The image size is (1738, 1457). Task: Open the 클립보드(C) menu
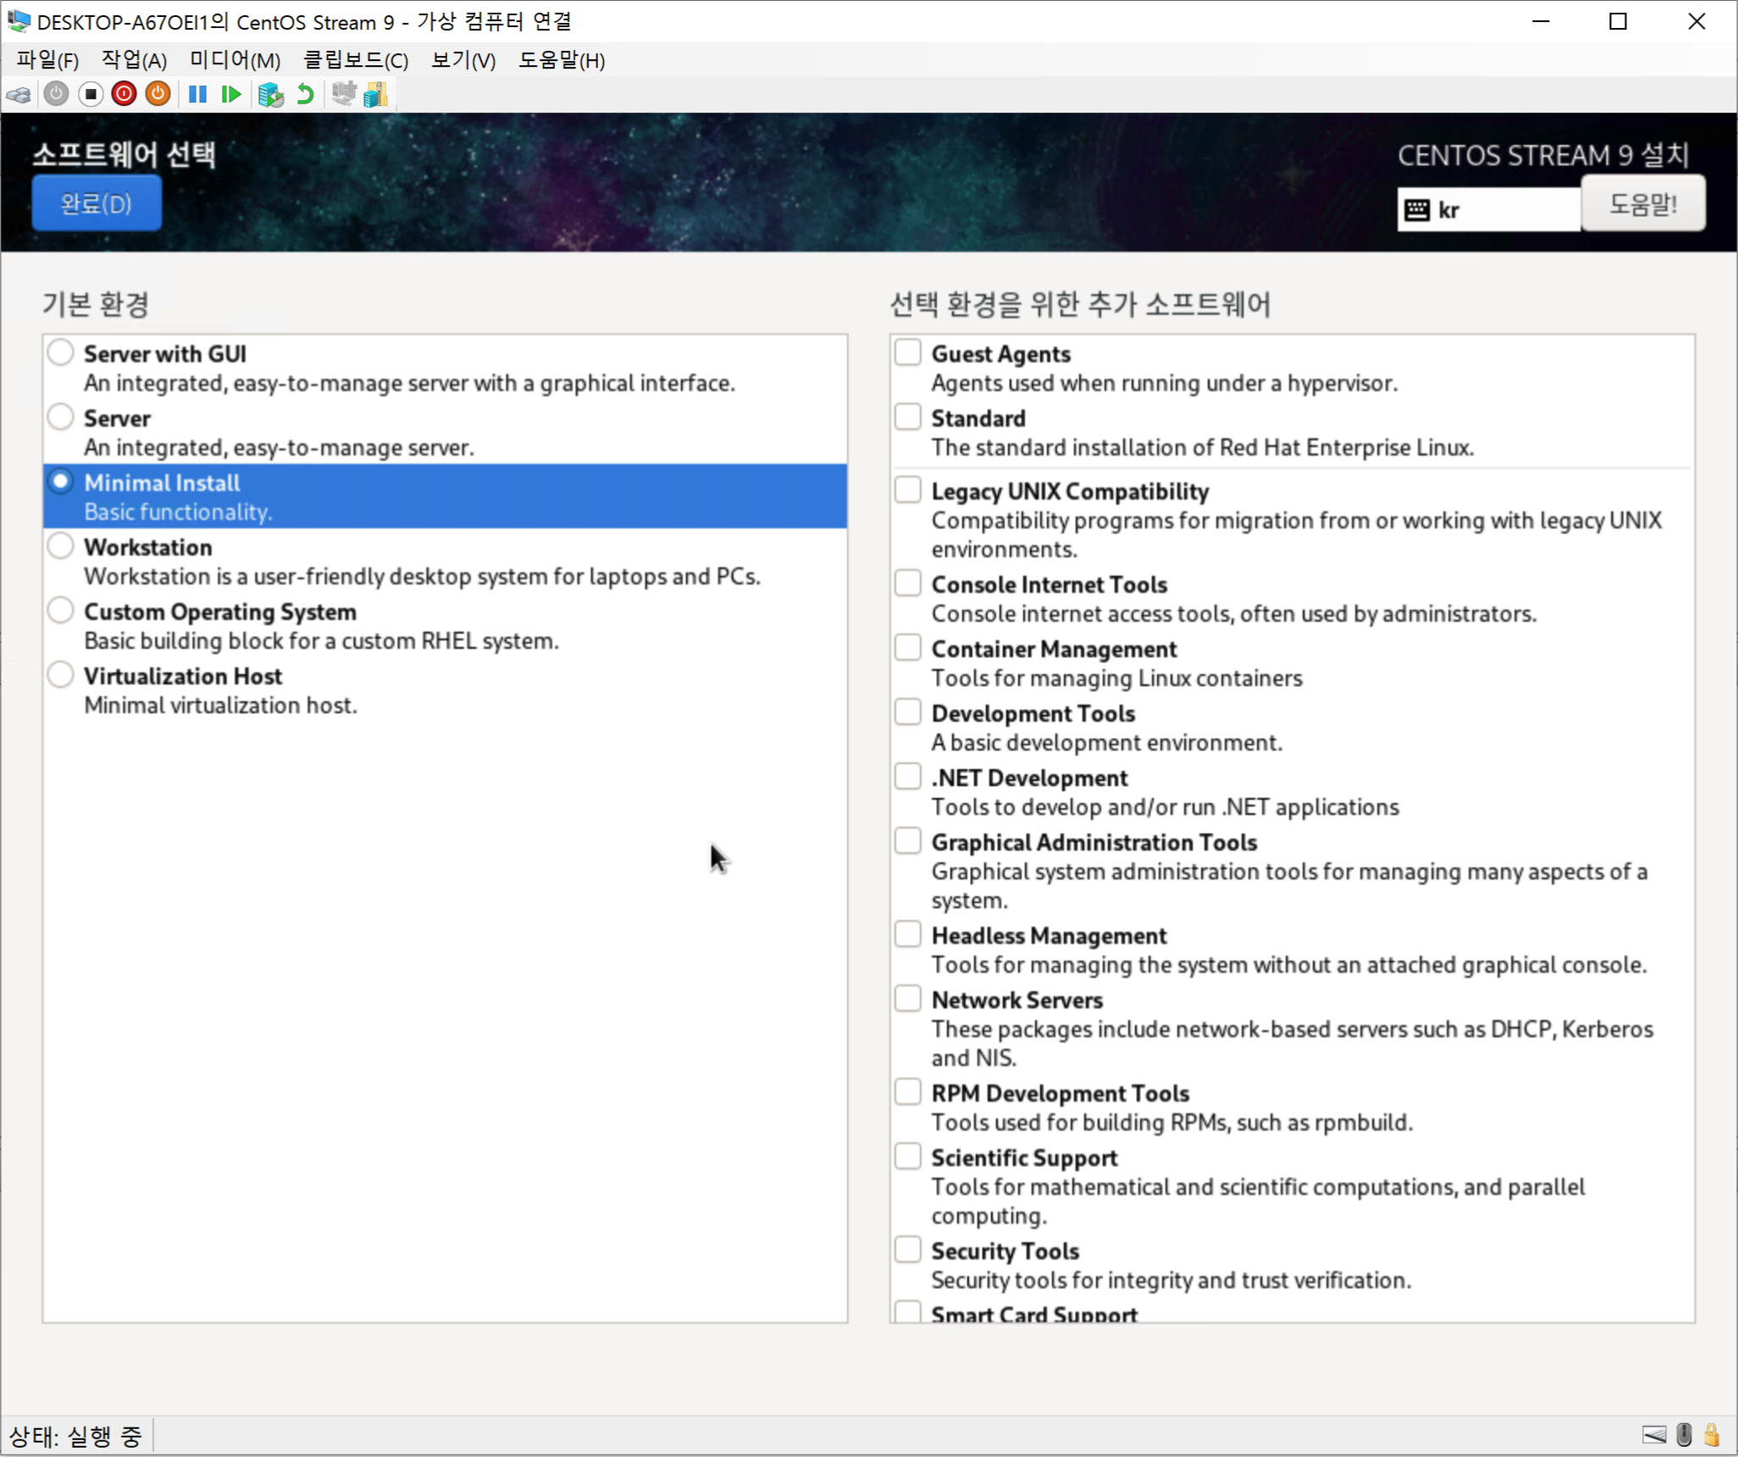356,61
